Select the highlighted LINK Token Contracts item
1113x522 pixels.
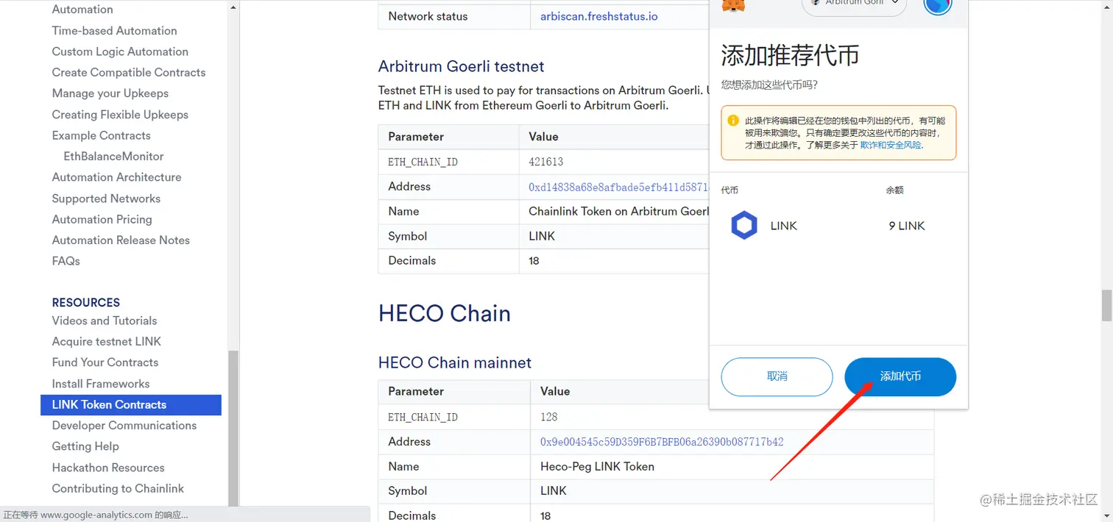(131, 405)
